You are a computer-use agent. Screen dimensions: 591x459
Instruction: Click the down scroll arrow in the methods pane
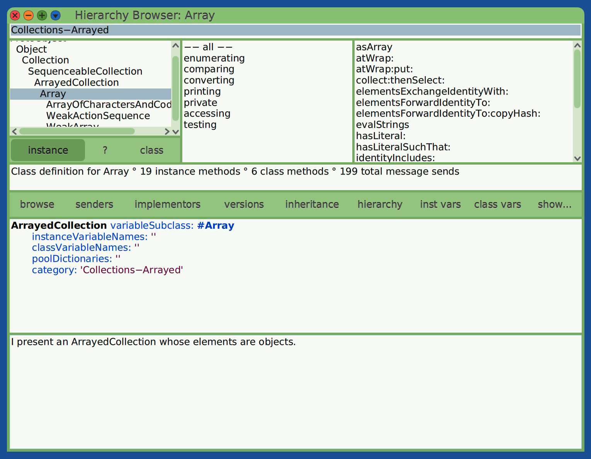click(577, 158)
